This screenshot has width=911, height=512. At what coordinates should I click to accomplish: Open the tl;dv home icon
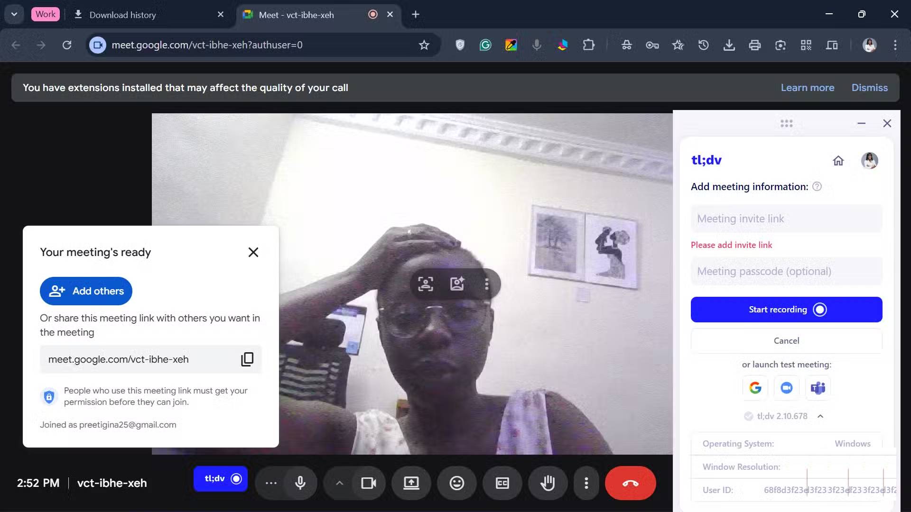tap(838, 161)
